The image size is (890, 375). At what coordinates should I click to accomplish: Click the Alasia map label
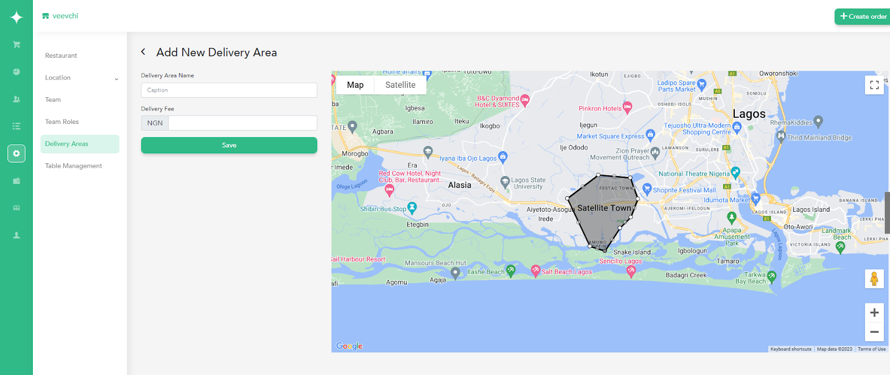point(459,185)
